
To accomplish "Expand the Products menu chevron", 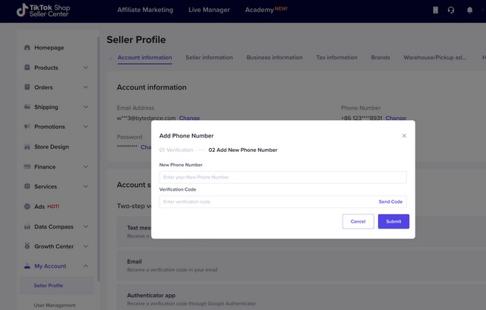I will 86,68.
